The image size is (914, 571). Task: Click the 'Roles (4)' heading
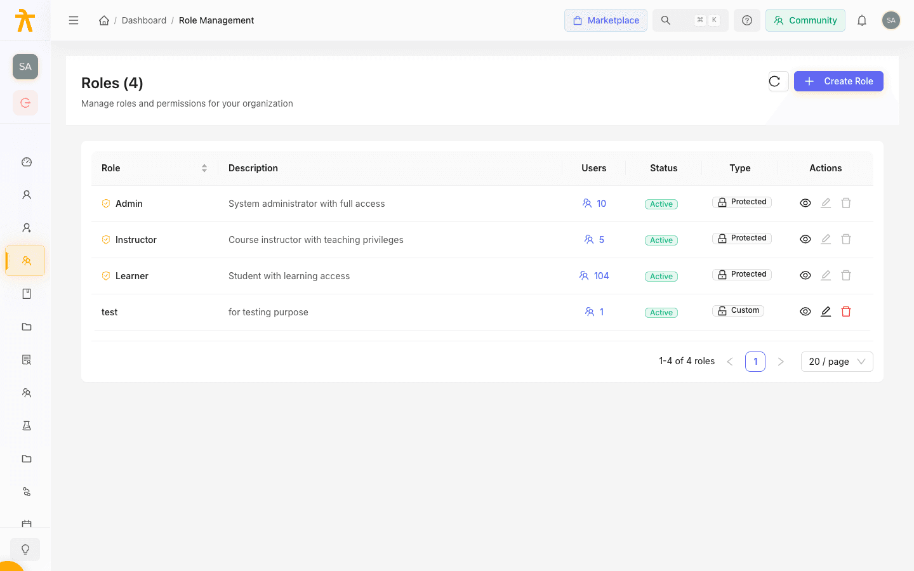click(112, 83)
